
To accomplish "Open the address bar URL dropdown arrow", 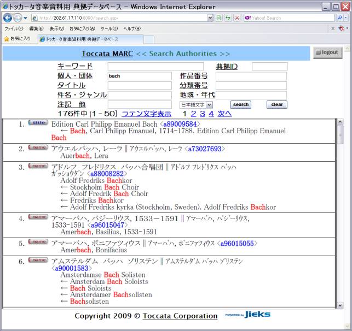I will click(210, 18).
